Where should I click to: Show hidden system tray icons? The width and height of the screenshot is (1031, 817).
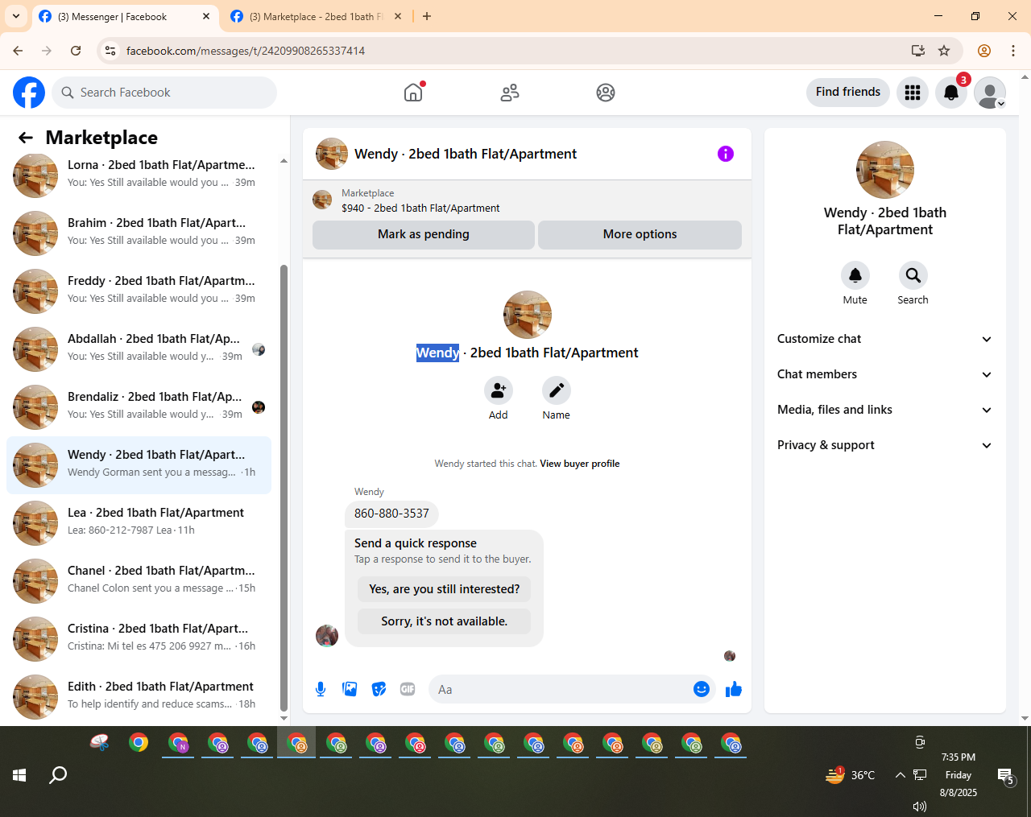900,775
